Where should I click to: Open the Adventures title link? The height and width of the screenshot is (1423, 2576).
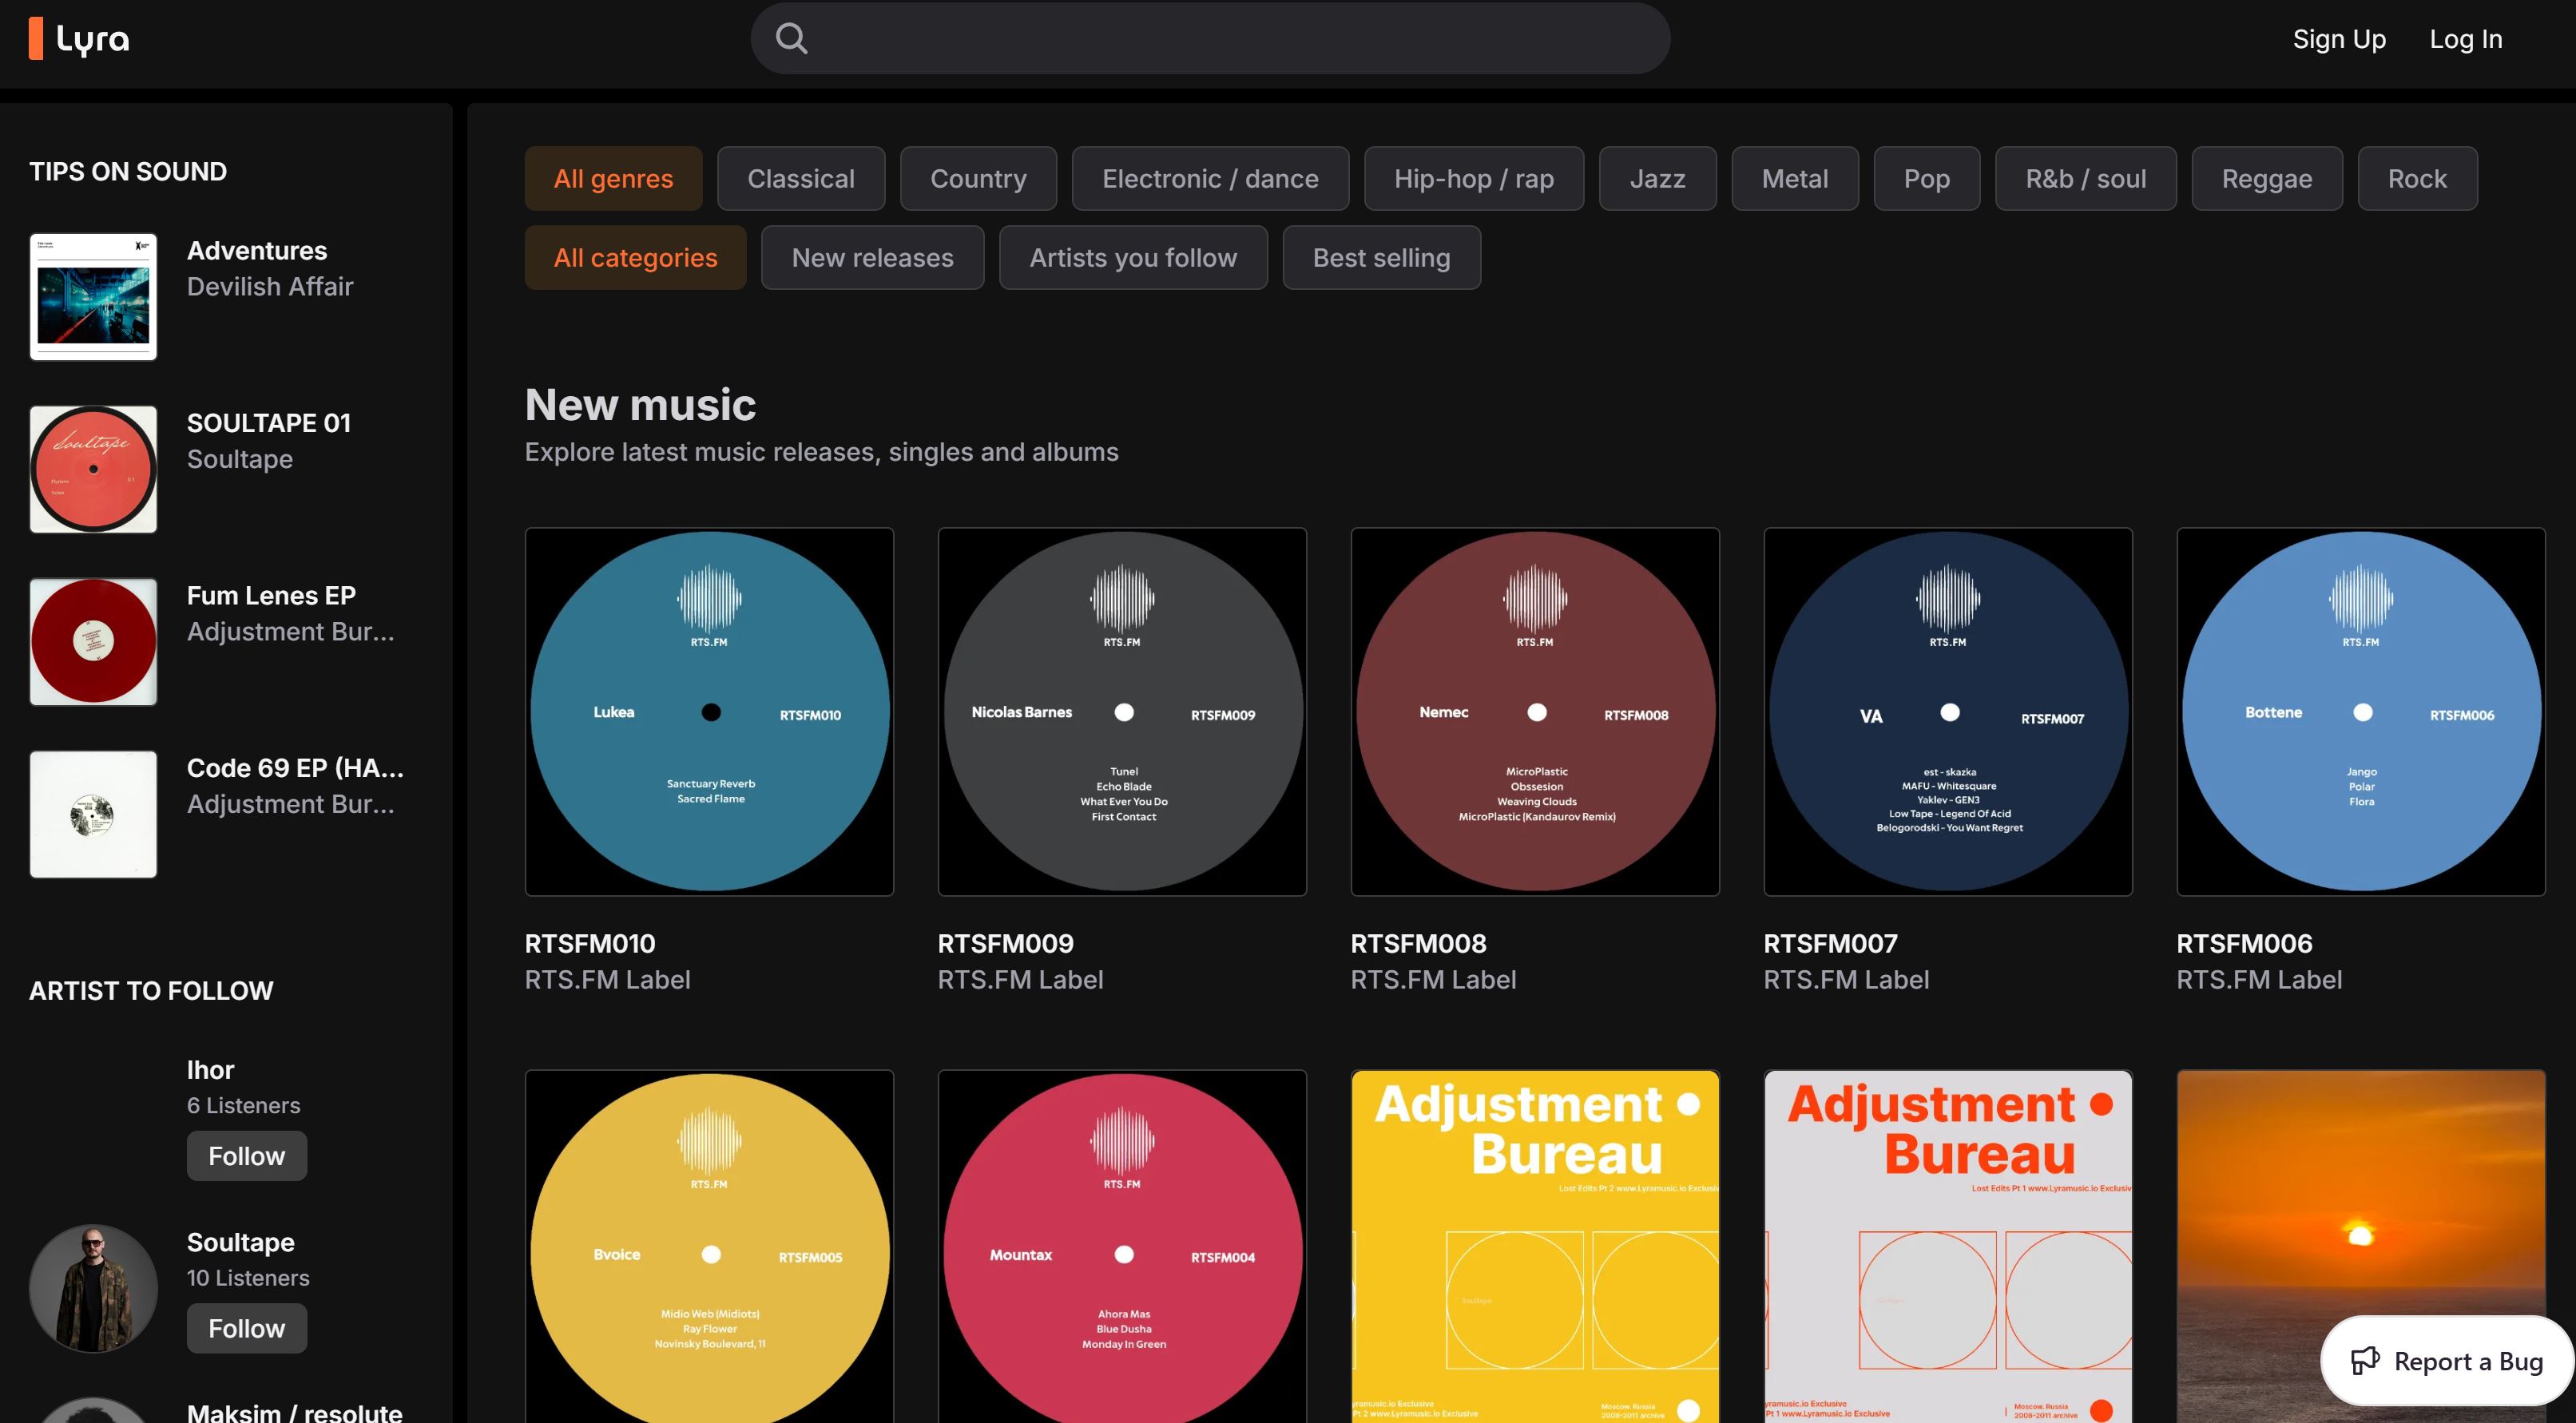pos(257,250)
